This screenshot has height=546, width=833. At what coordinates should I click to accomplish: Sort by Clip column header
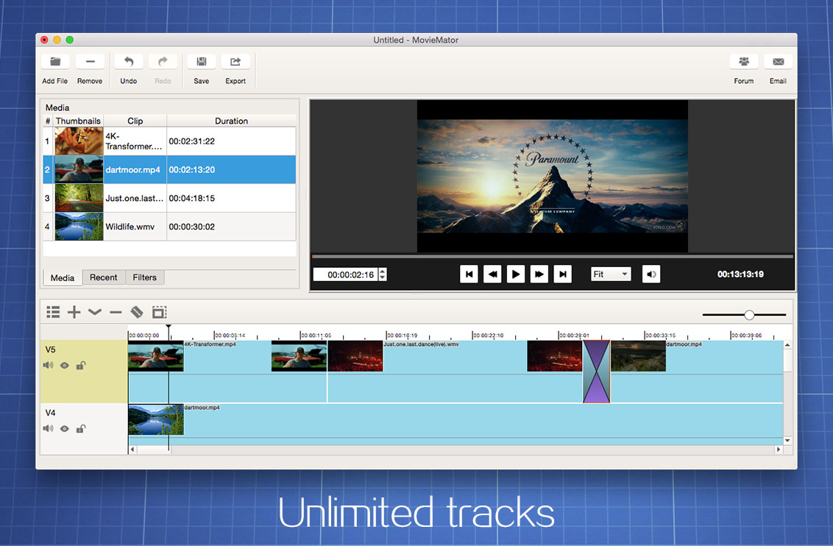[135, 121]
